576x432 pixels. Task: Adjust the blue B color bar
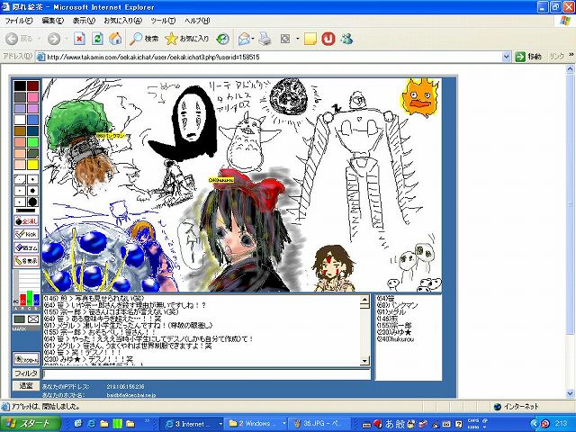[x=36, y=300]
